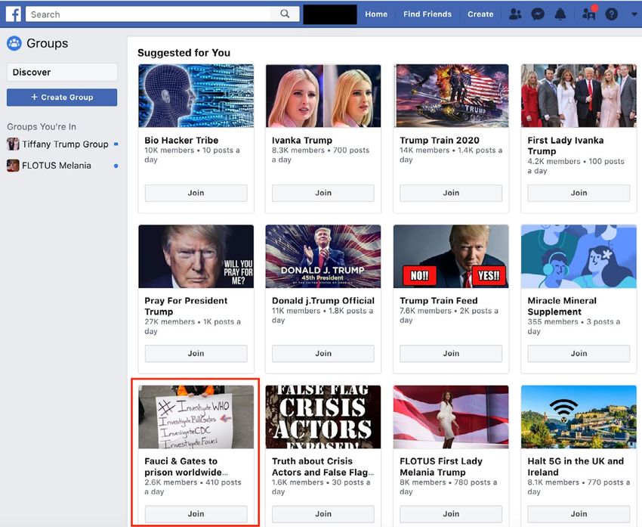
Task: Open the Truth about Crisis Actors title
Action: pyautogui.click(x=323, y=467)
